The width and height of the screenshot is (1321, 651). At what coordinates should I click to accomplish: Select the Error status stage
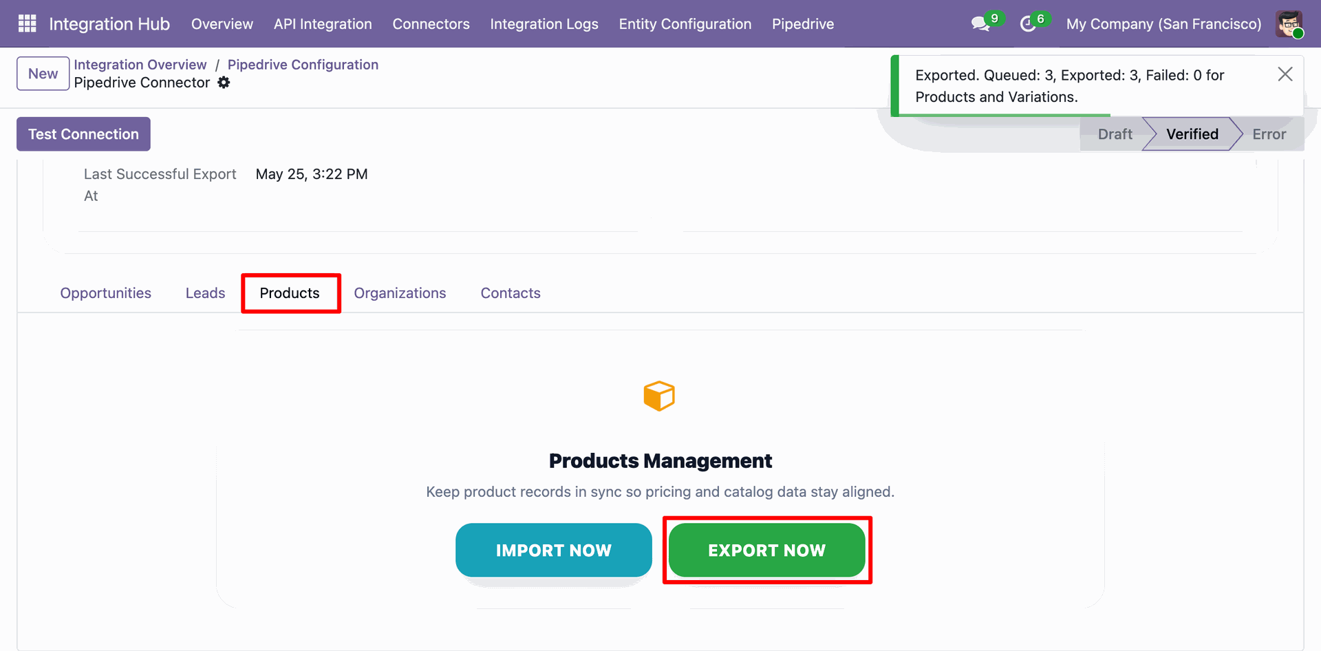pyautogui.click(x=1269, y=134)
